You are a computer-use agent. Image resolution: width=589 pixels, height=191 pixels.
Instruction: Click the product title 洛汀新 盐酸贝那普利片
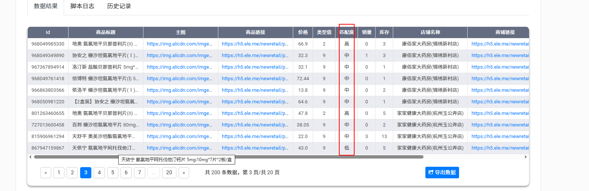pos(105,67)
